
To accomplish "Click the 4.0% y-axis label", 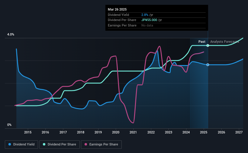I will [x=11, y=34].
